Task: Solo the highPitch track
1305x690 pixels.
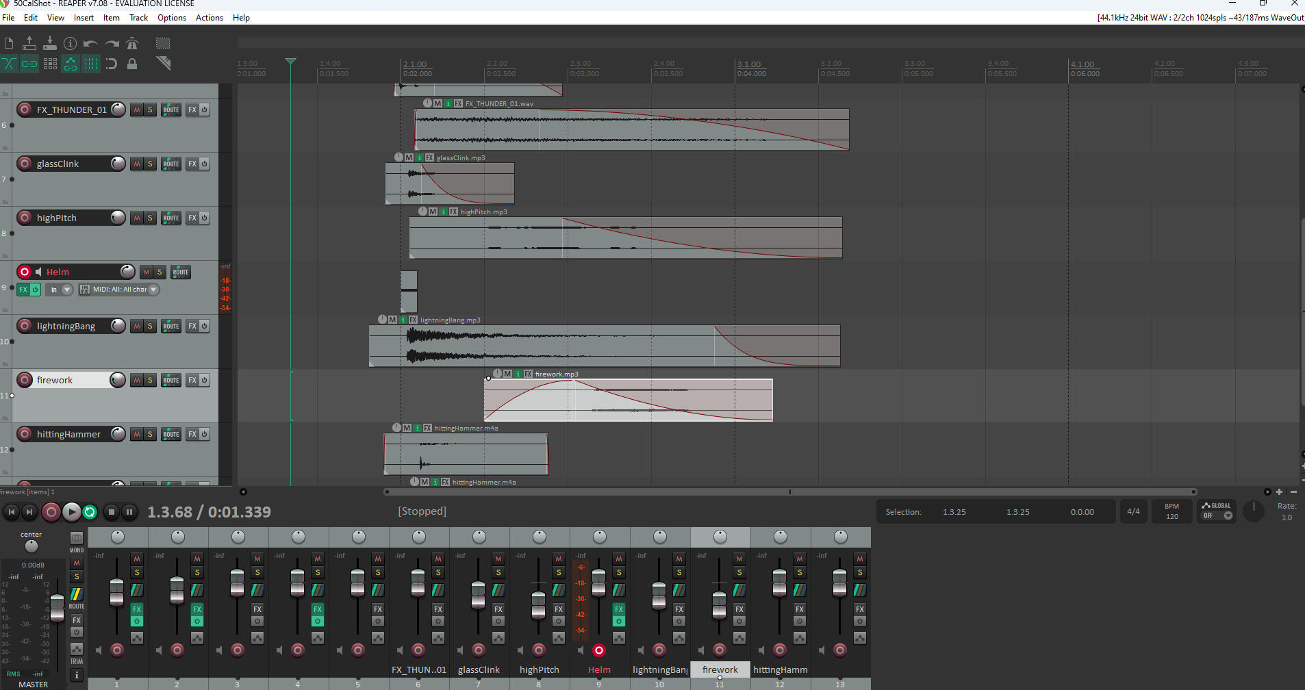Action: click(150, 218)
